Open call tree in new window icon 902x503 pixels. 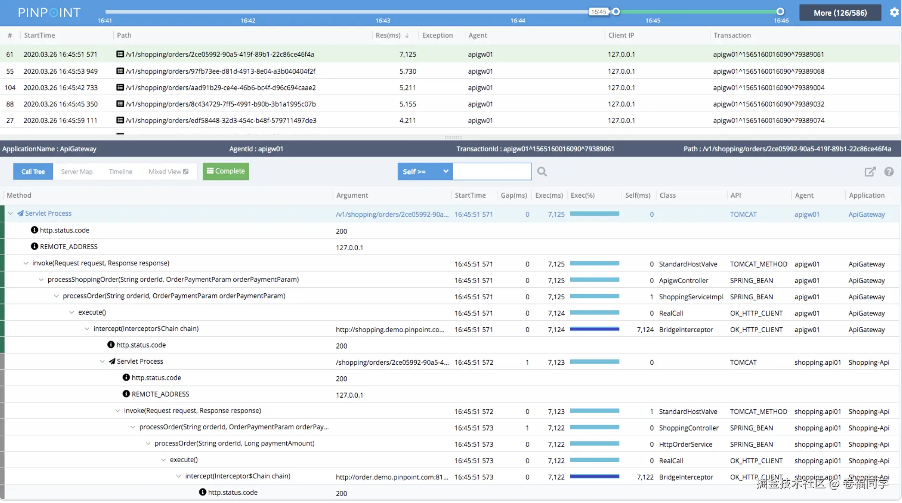tap(870, 172)
